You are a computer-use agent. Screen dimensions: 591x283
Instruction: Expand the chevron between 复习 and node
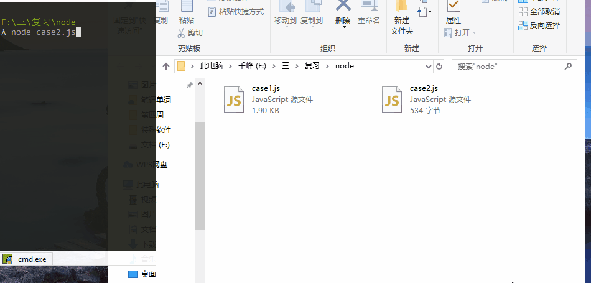327,66
